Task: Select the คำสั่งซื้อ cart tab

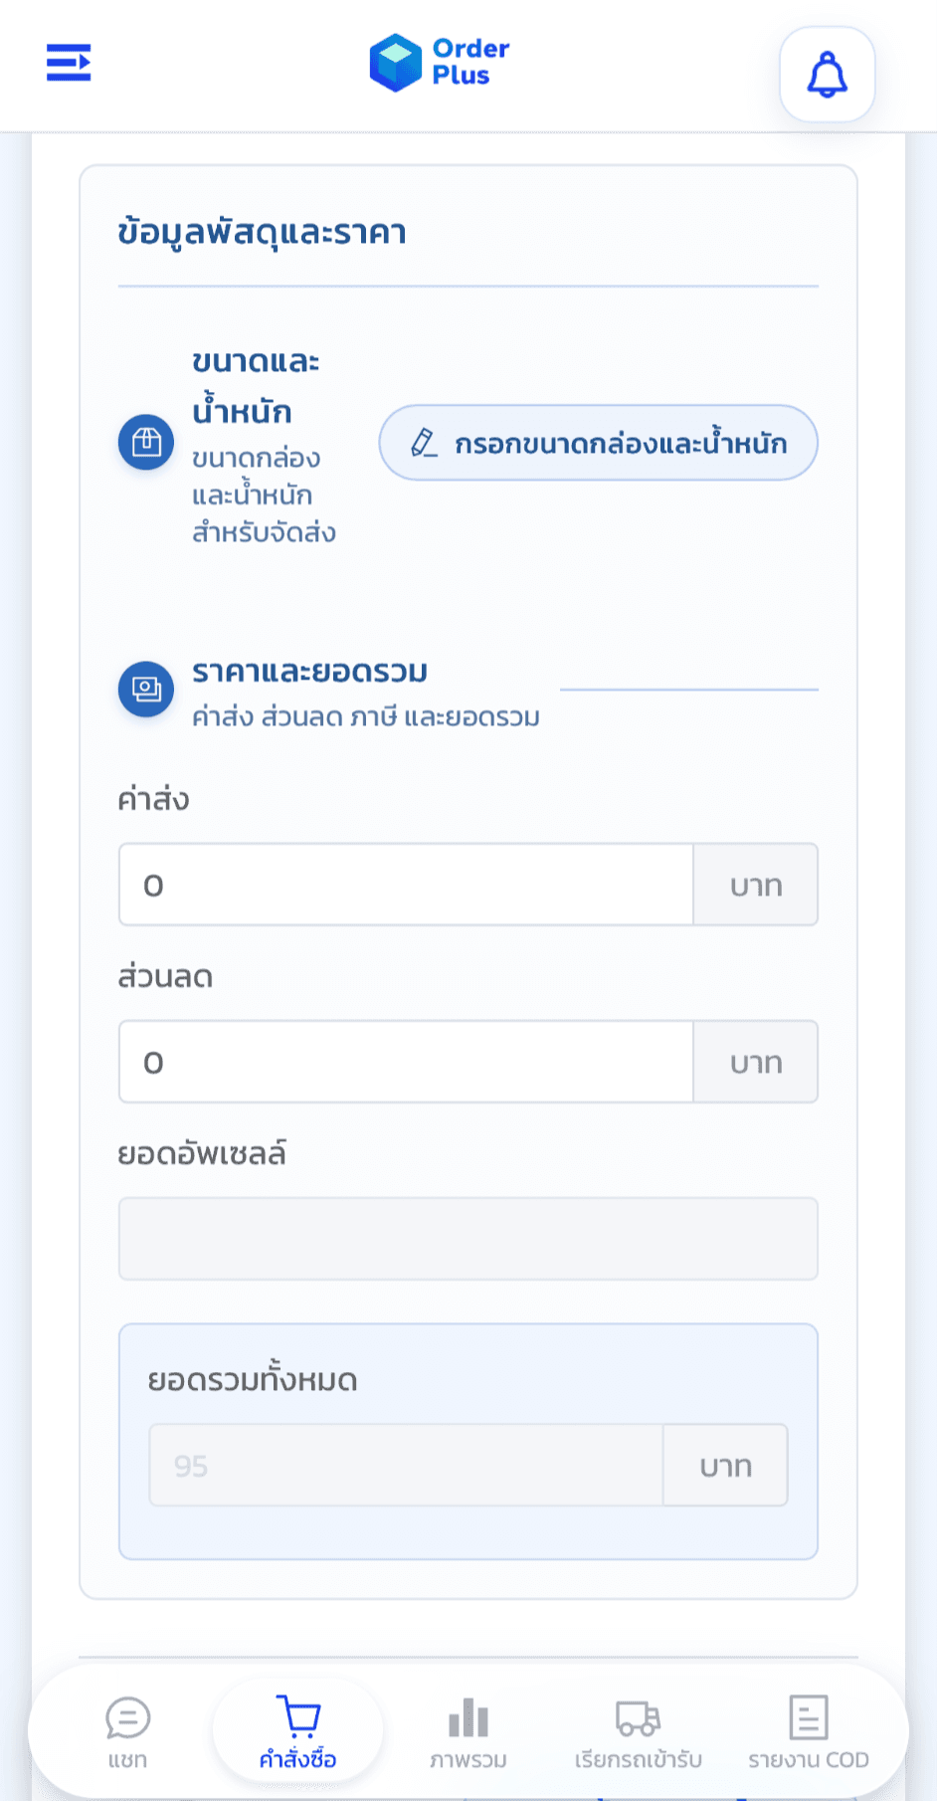Action: coord(297,1732)
